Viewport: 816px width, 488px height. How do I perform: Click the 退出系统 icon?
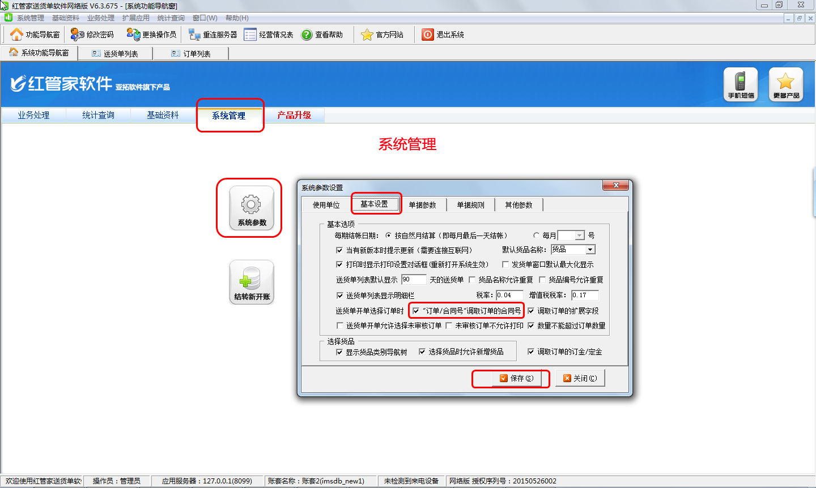[428, 35]
